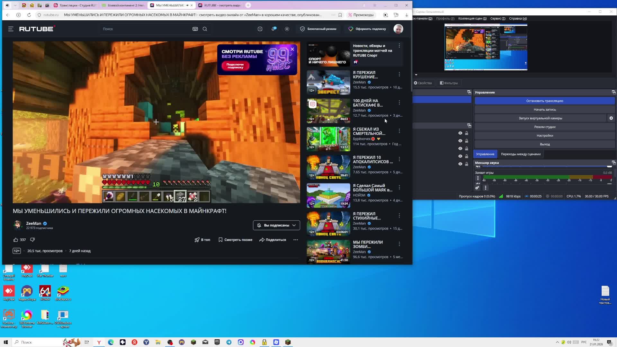617x347 pixels.
Task: Open more actions menu under video
Action: [295, 240]
